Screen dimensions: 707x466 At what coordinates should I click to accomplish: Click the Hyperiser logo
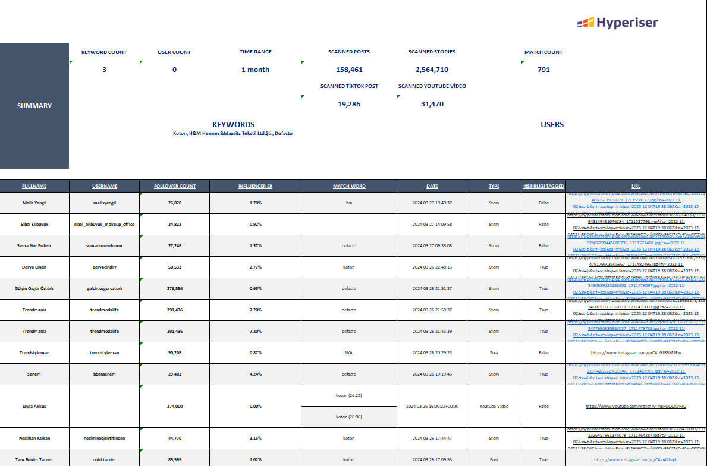click(x=617, y=23)
